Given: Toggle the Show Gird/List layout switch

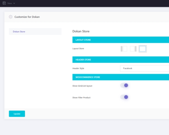Looking at the screenshot, I should (124, 85).
